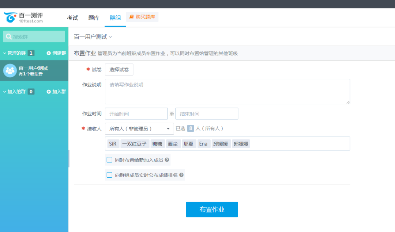Click the 百一测评 logo icon
This screenshot has height=232, width=395.
tap(11, 18)
